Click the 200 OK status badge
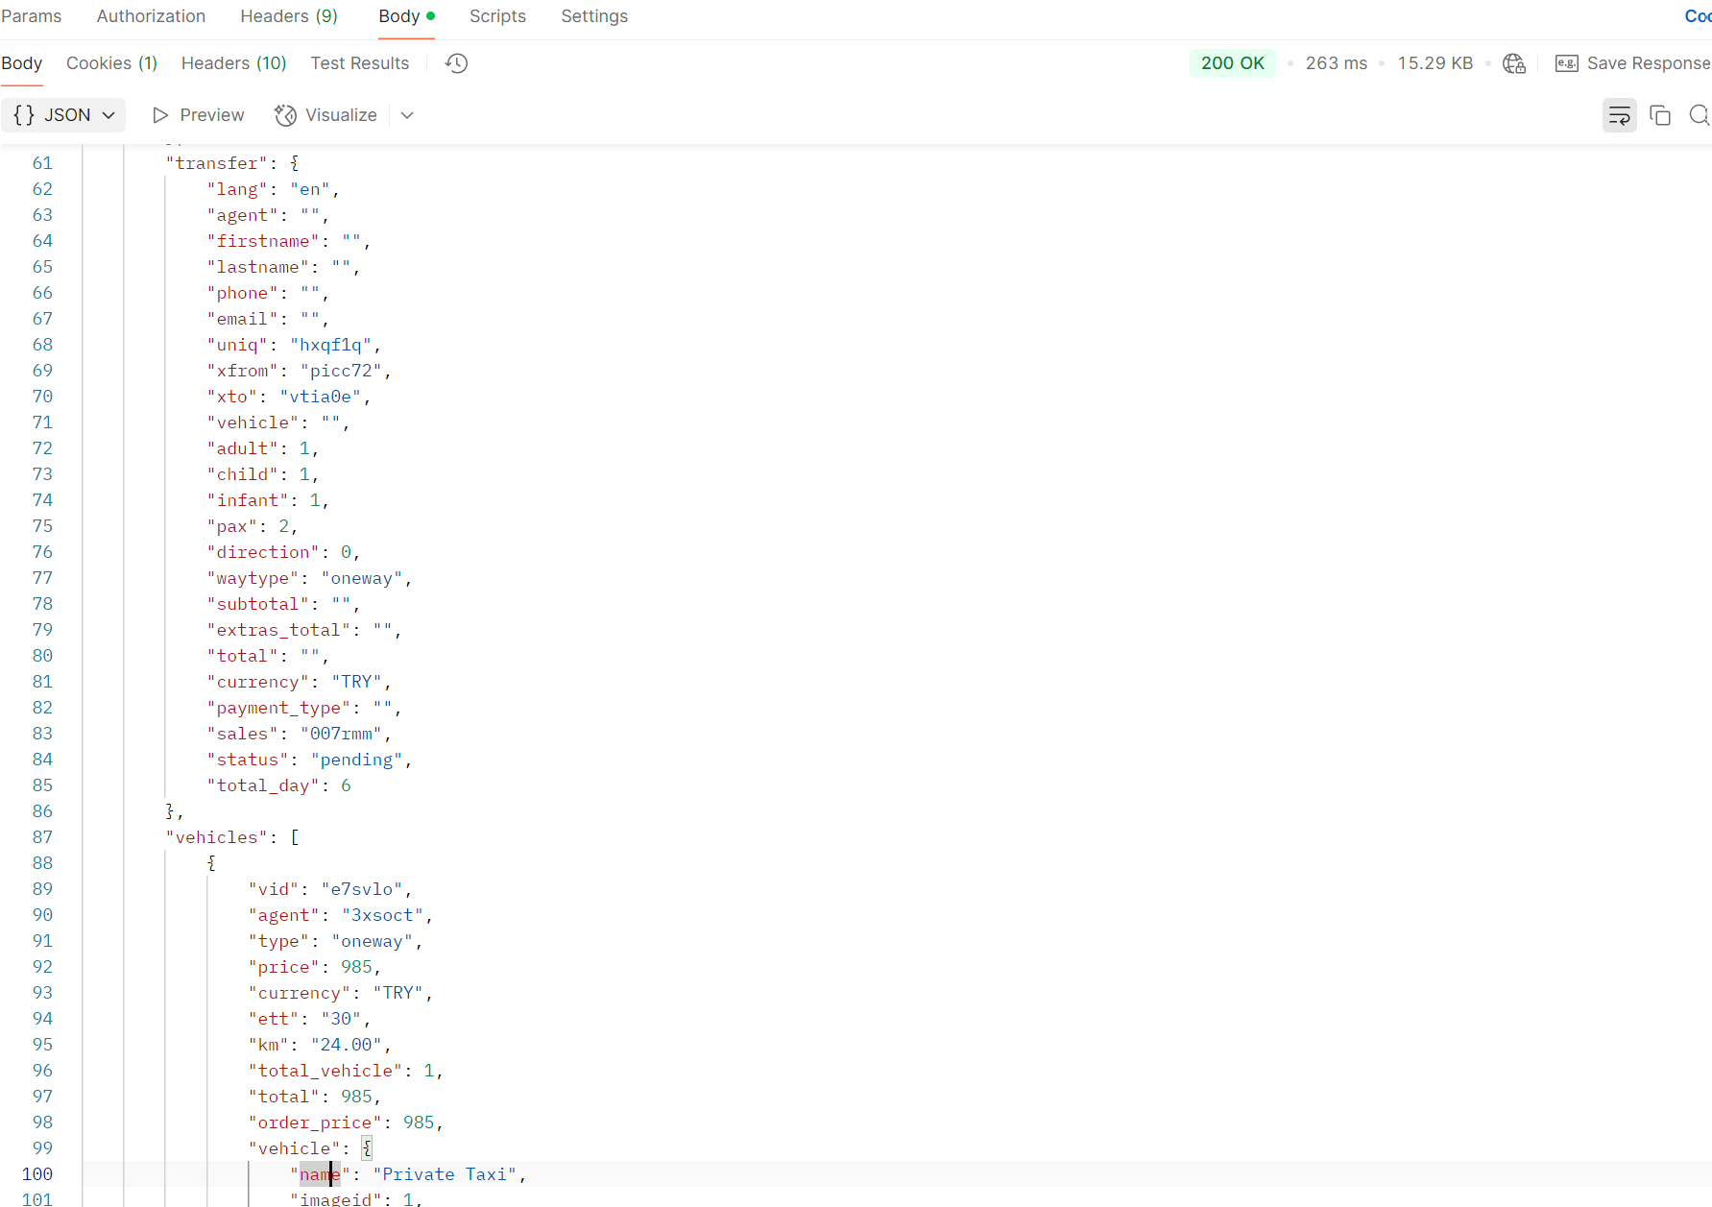The image size is (1712, 1207). (1232, 63)
